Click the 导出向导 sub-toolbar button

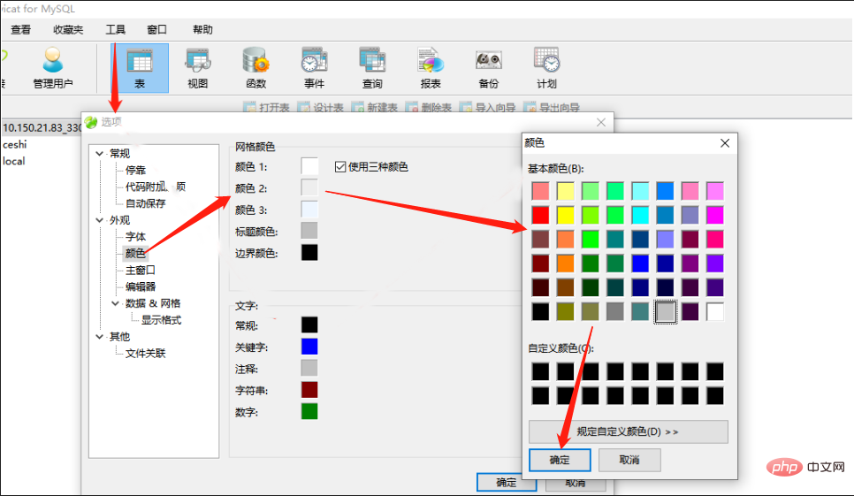(552, 107)
